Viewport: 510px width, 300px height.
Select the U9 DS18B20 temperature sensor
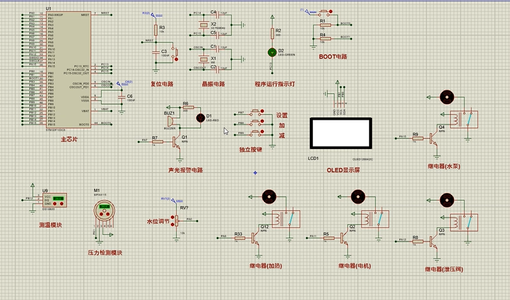pyautogui.click(x=54, y=200)
